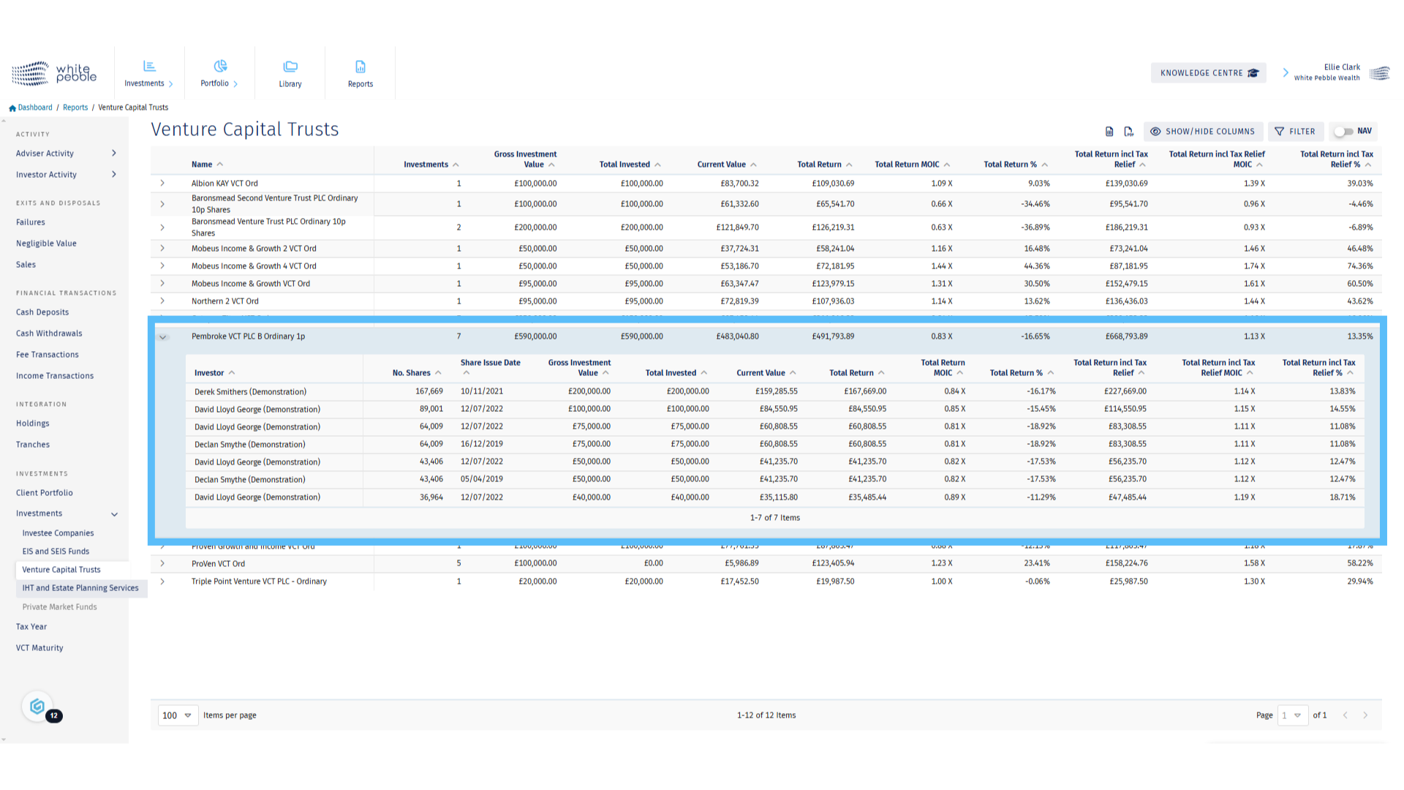
Task: Export report as CSV spreadsheet icon
Action: tap(1109, 132)
